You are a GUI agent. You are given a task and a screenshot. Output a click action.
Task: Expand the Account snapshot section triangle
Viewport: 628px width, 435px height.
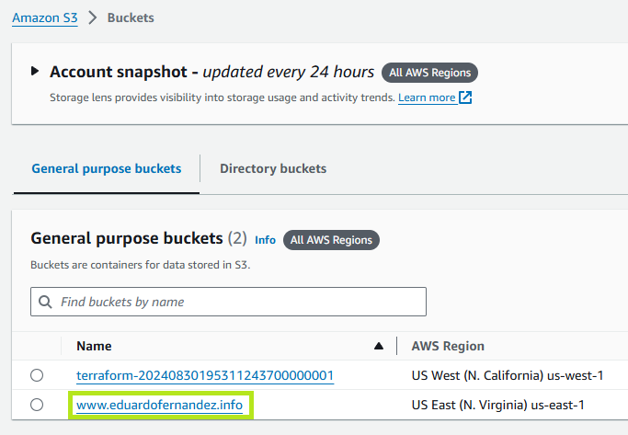(36, 71)
